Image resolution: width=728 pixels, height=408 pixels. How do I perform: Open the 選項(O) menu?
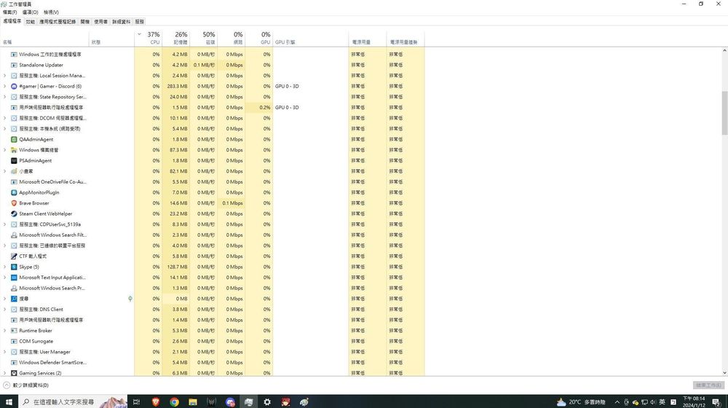coord(31,12)
